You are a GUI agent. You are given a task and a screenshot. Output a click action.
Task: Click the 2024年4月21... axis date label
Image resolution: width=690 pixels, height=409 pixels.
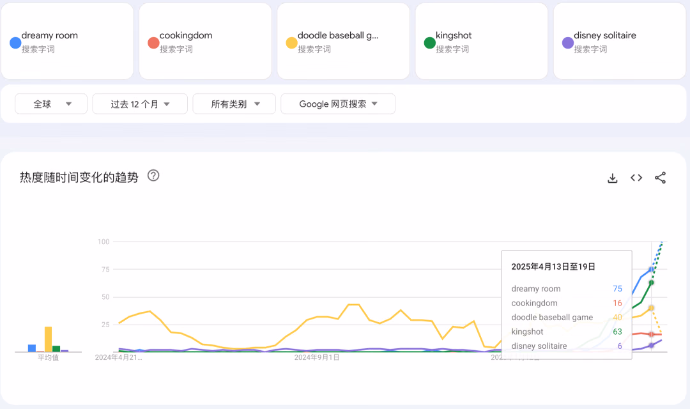coord(118,357)
